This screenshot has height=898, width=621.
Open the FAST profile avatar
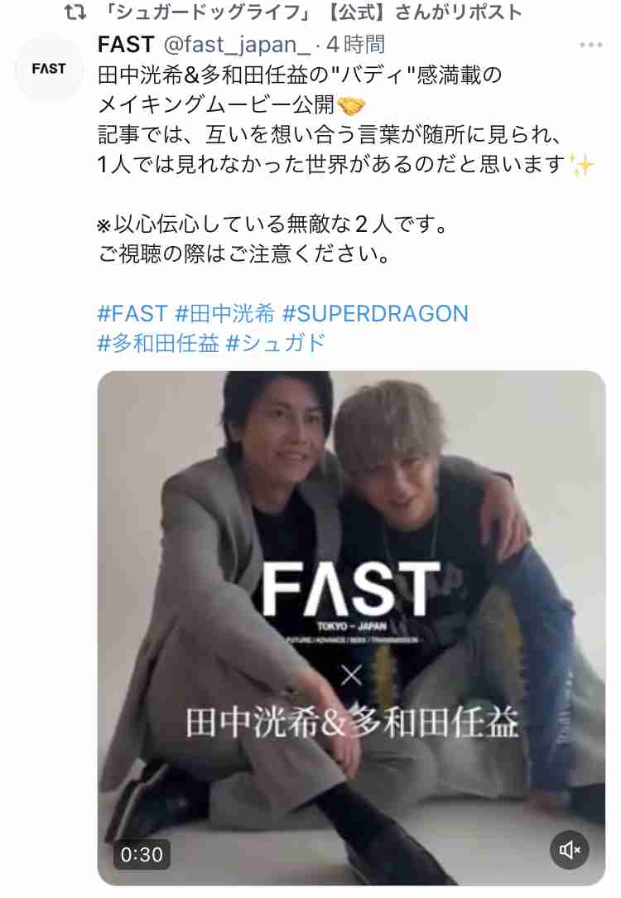[49, 68]
